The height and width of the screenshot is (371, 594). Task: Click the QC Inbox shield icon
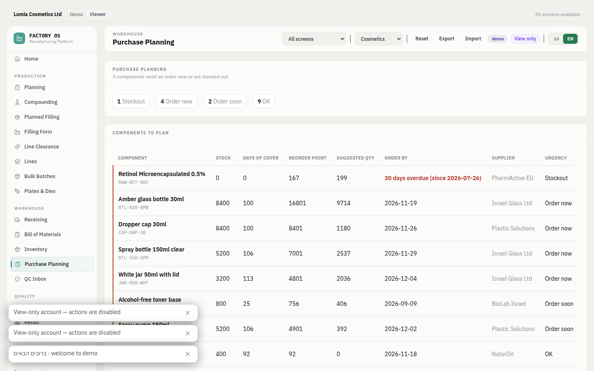17,279
